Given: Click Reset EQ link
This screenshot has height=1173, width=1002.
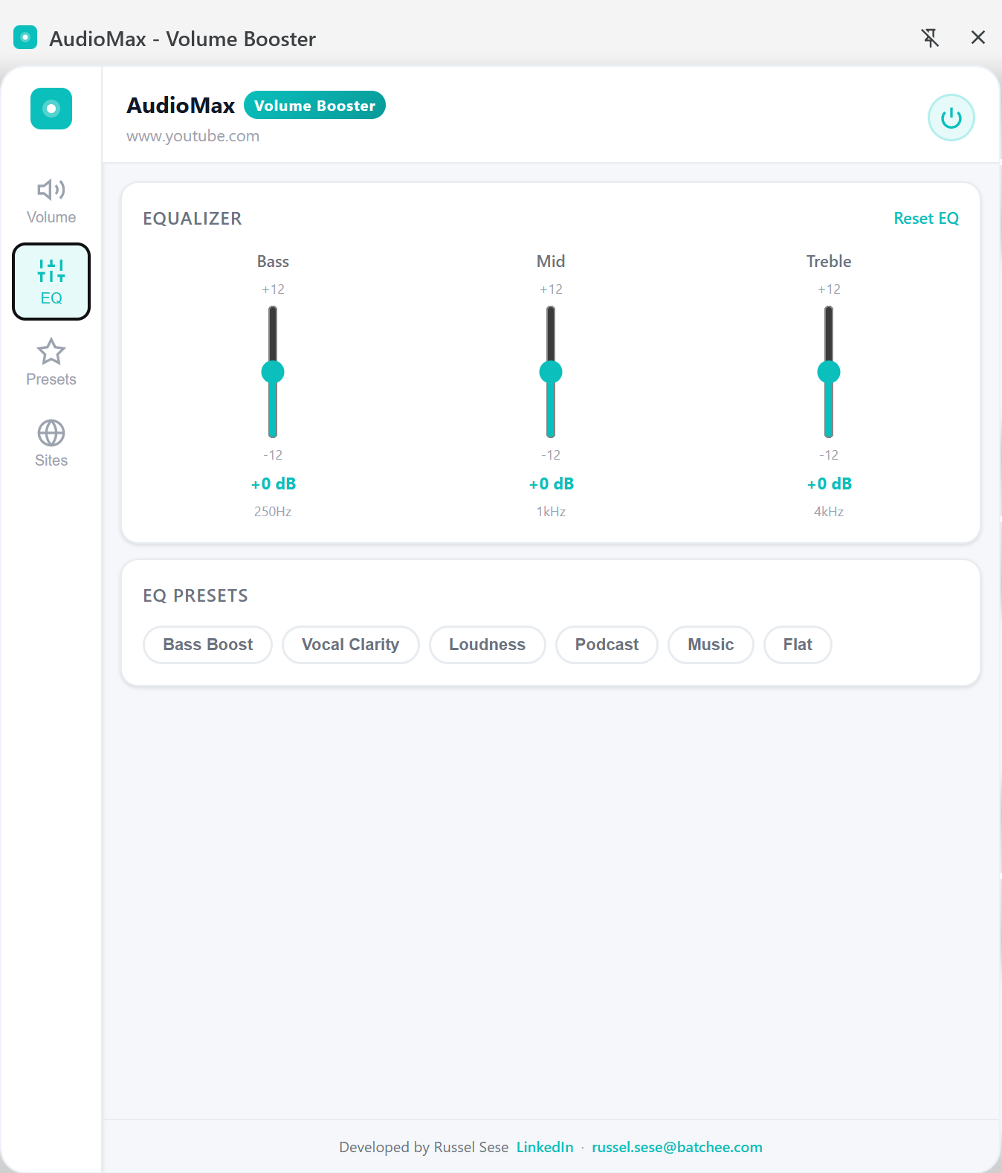Looking at the screenshot, I should coord(925,219).
